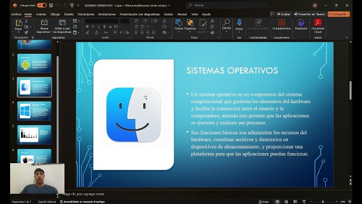The height and width of the screenshot is (204, 362).
Task: Expand the Nueva diapositiva dropdown arrow
Action: (x=51, y=32)
